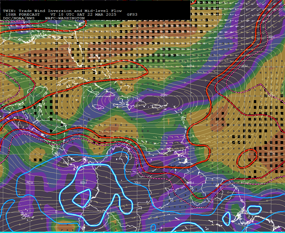Click the 'WAFC-WASHINGTON' label
The image size is (285, 233).
click(65, 18)
